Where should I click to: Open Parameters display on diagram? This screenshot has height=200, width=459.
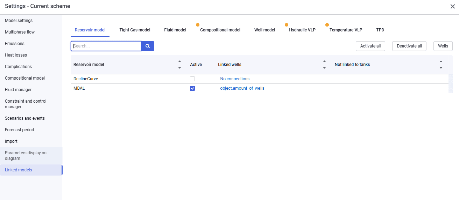pyautogui.click(x=31, y=156)
